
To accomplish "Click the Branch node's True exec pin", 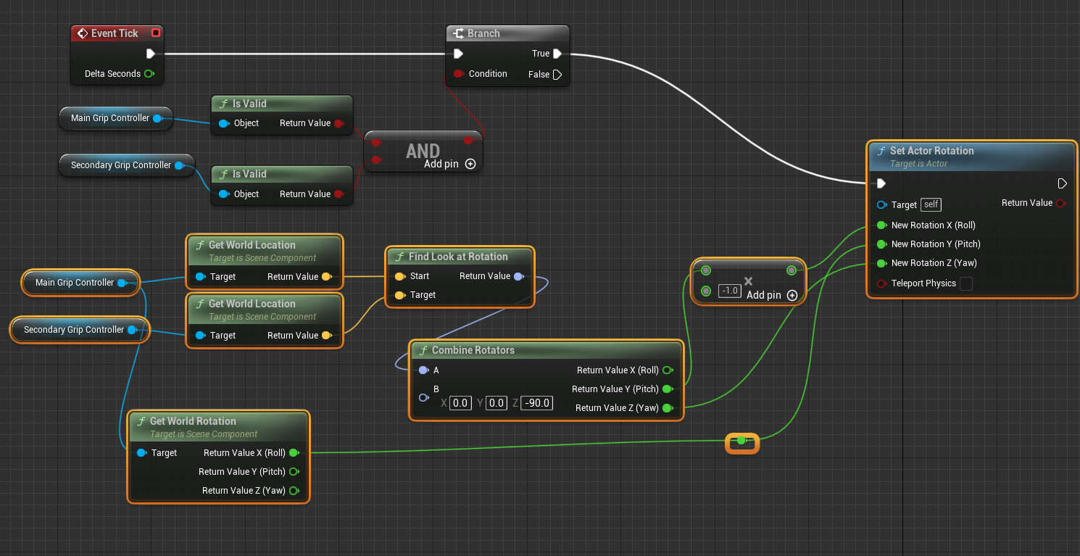I will pyautogui.click(x=557, y=54).
